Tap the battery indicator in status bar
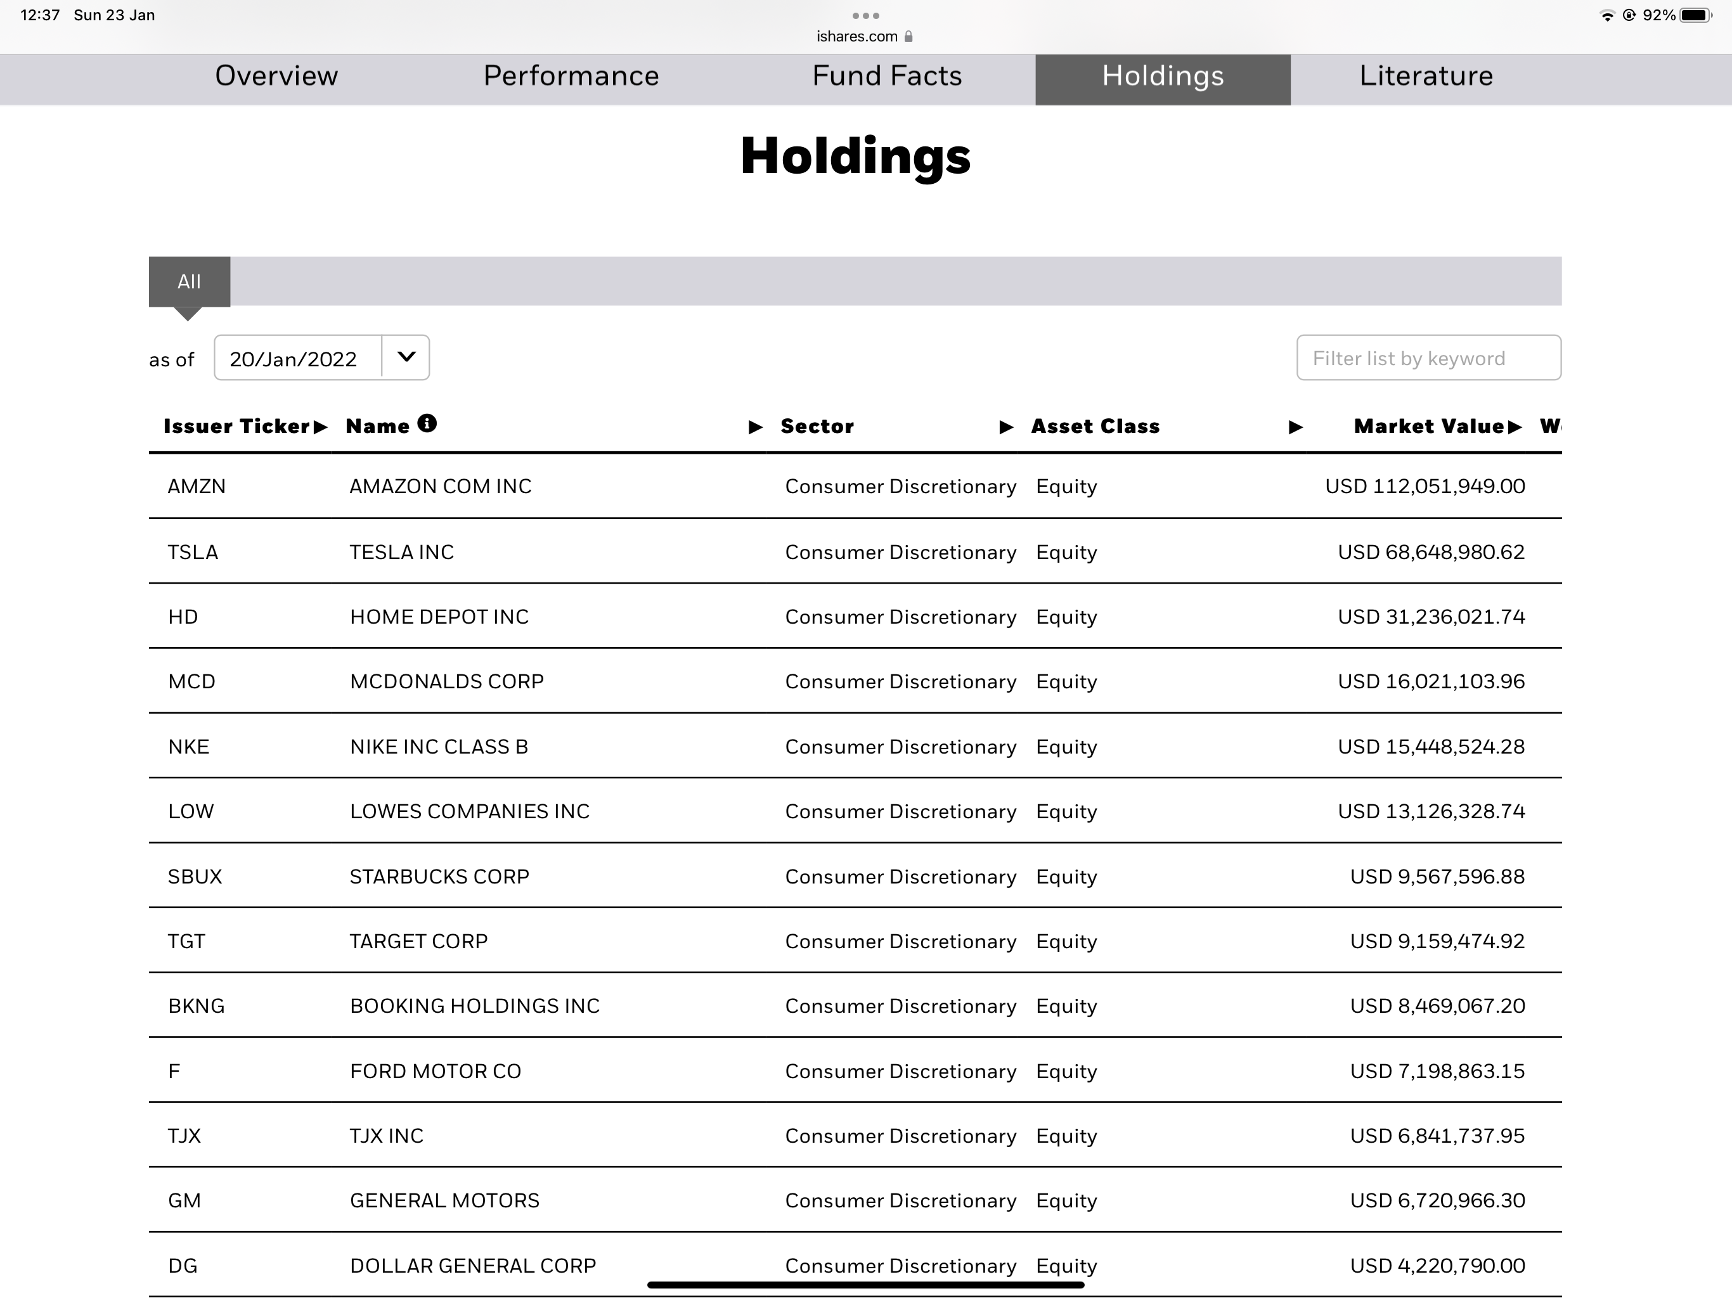The width and height of the screenshot is (1732, 1298). click(x=1695, y=15)
